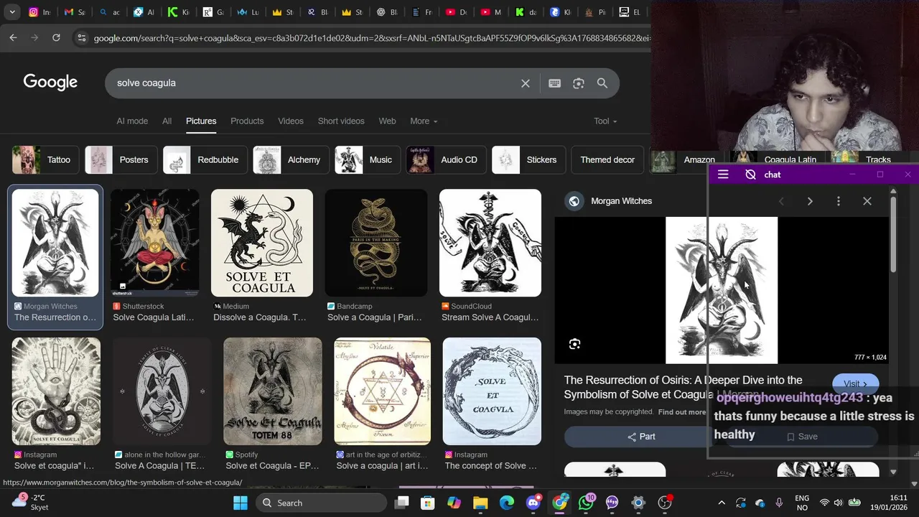Show the next image in the preview panel
The image size is (919, 517).
[810, 201]
